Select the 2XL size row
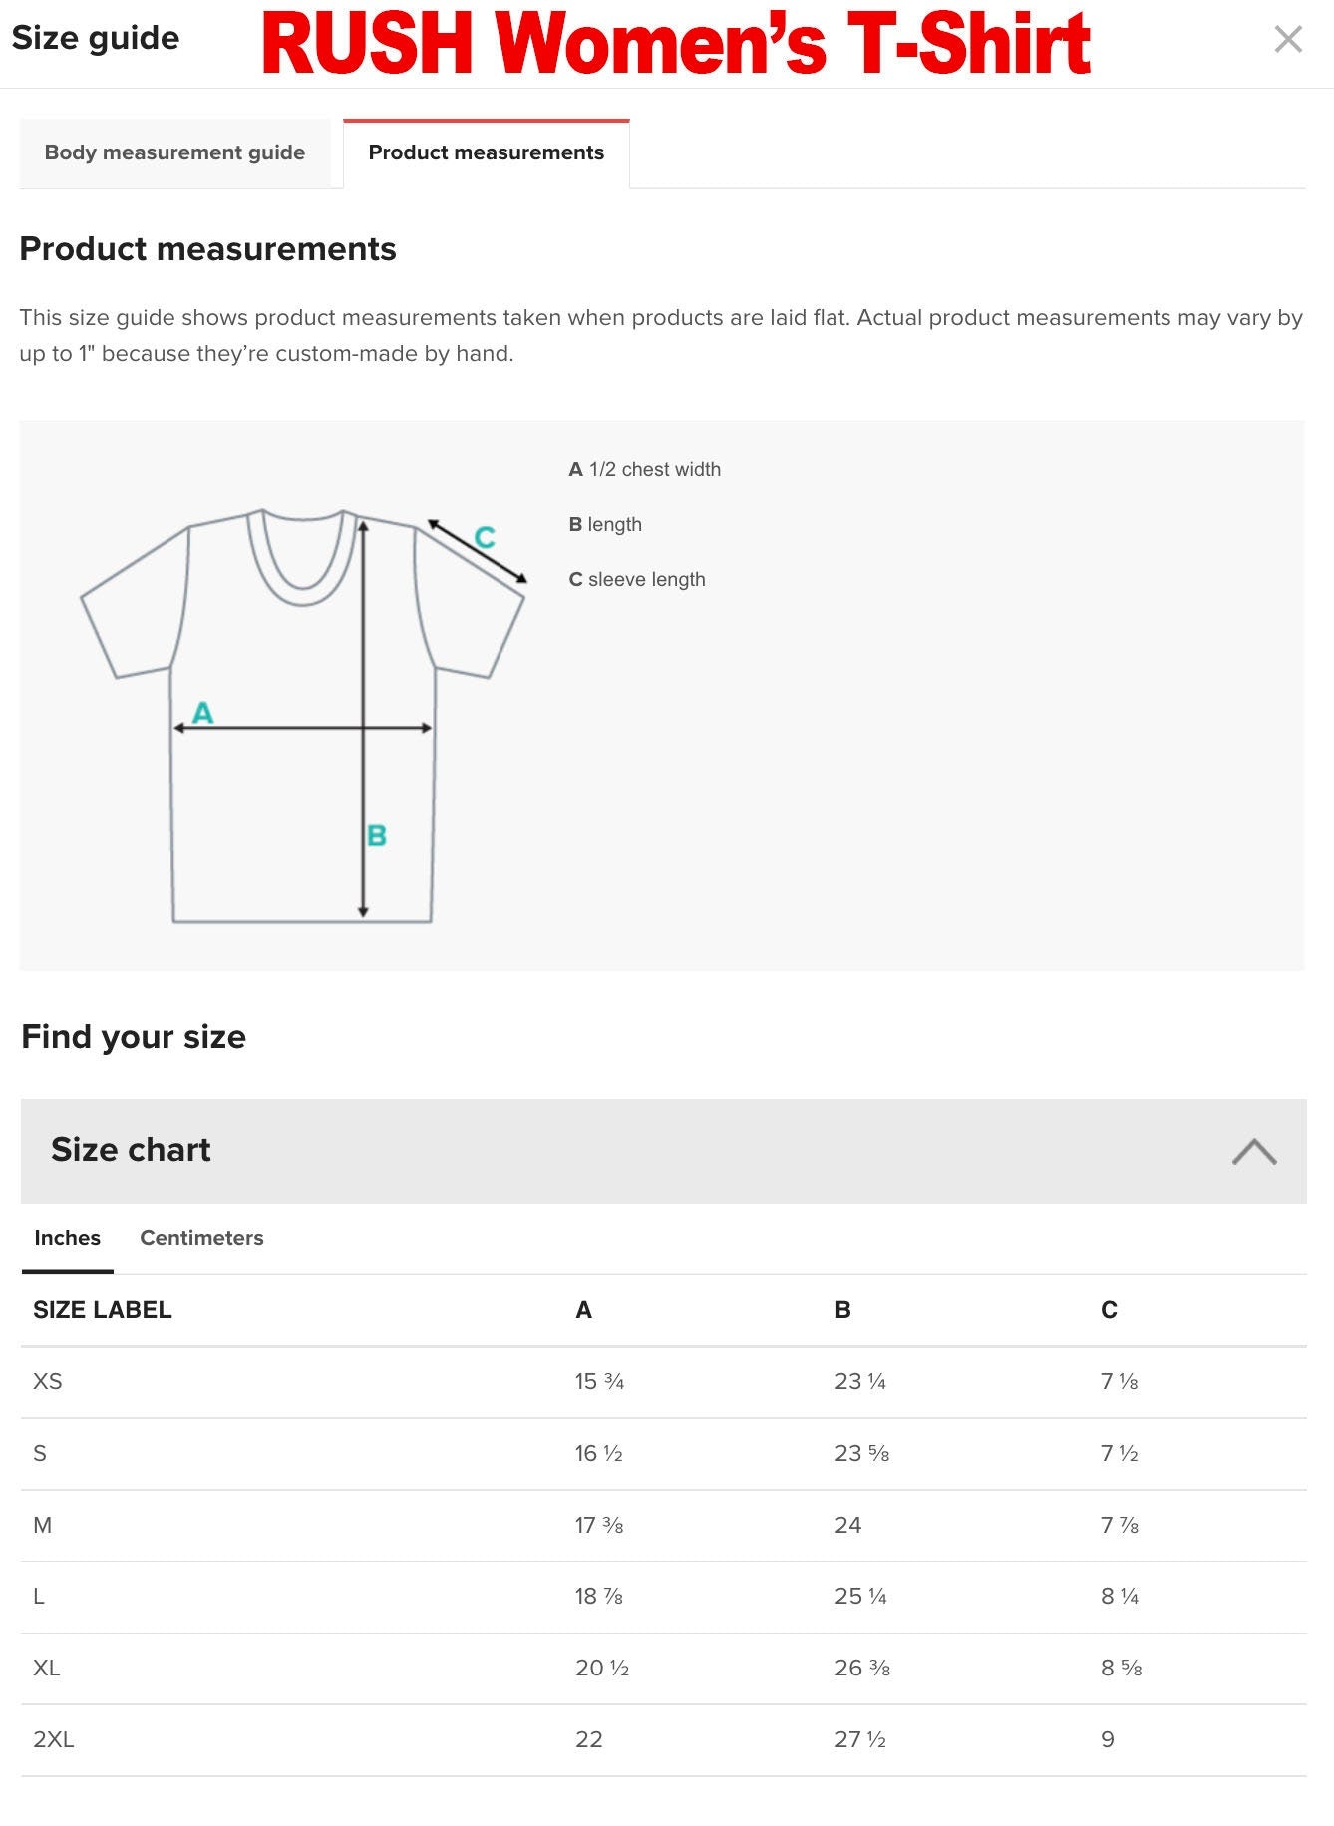1334x1826 pixels. [x=55, y=1739]
